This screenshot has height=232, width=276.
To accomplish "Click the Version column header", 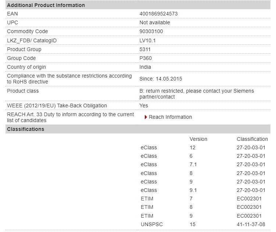I will tap(198, 139).
